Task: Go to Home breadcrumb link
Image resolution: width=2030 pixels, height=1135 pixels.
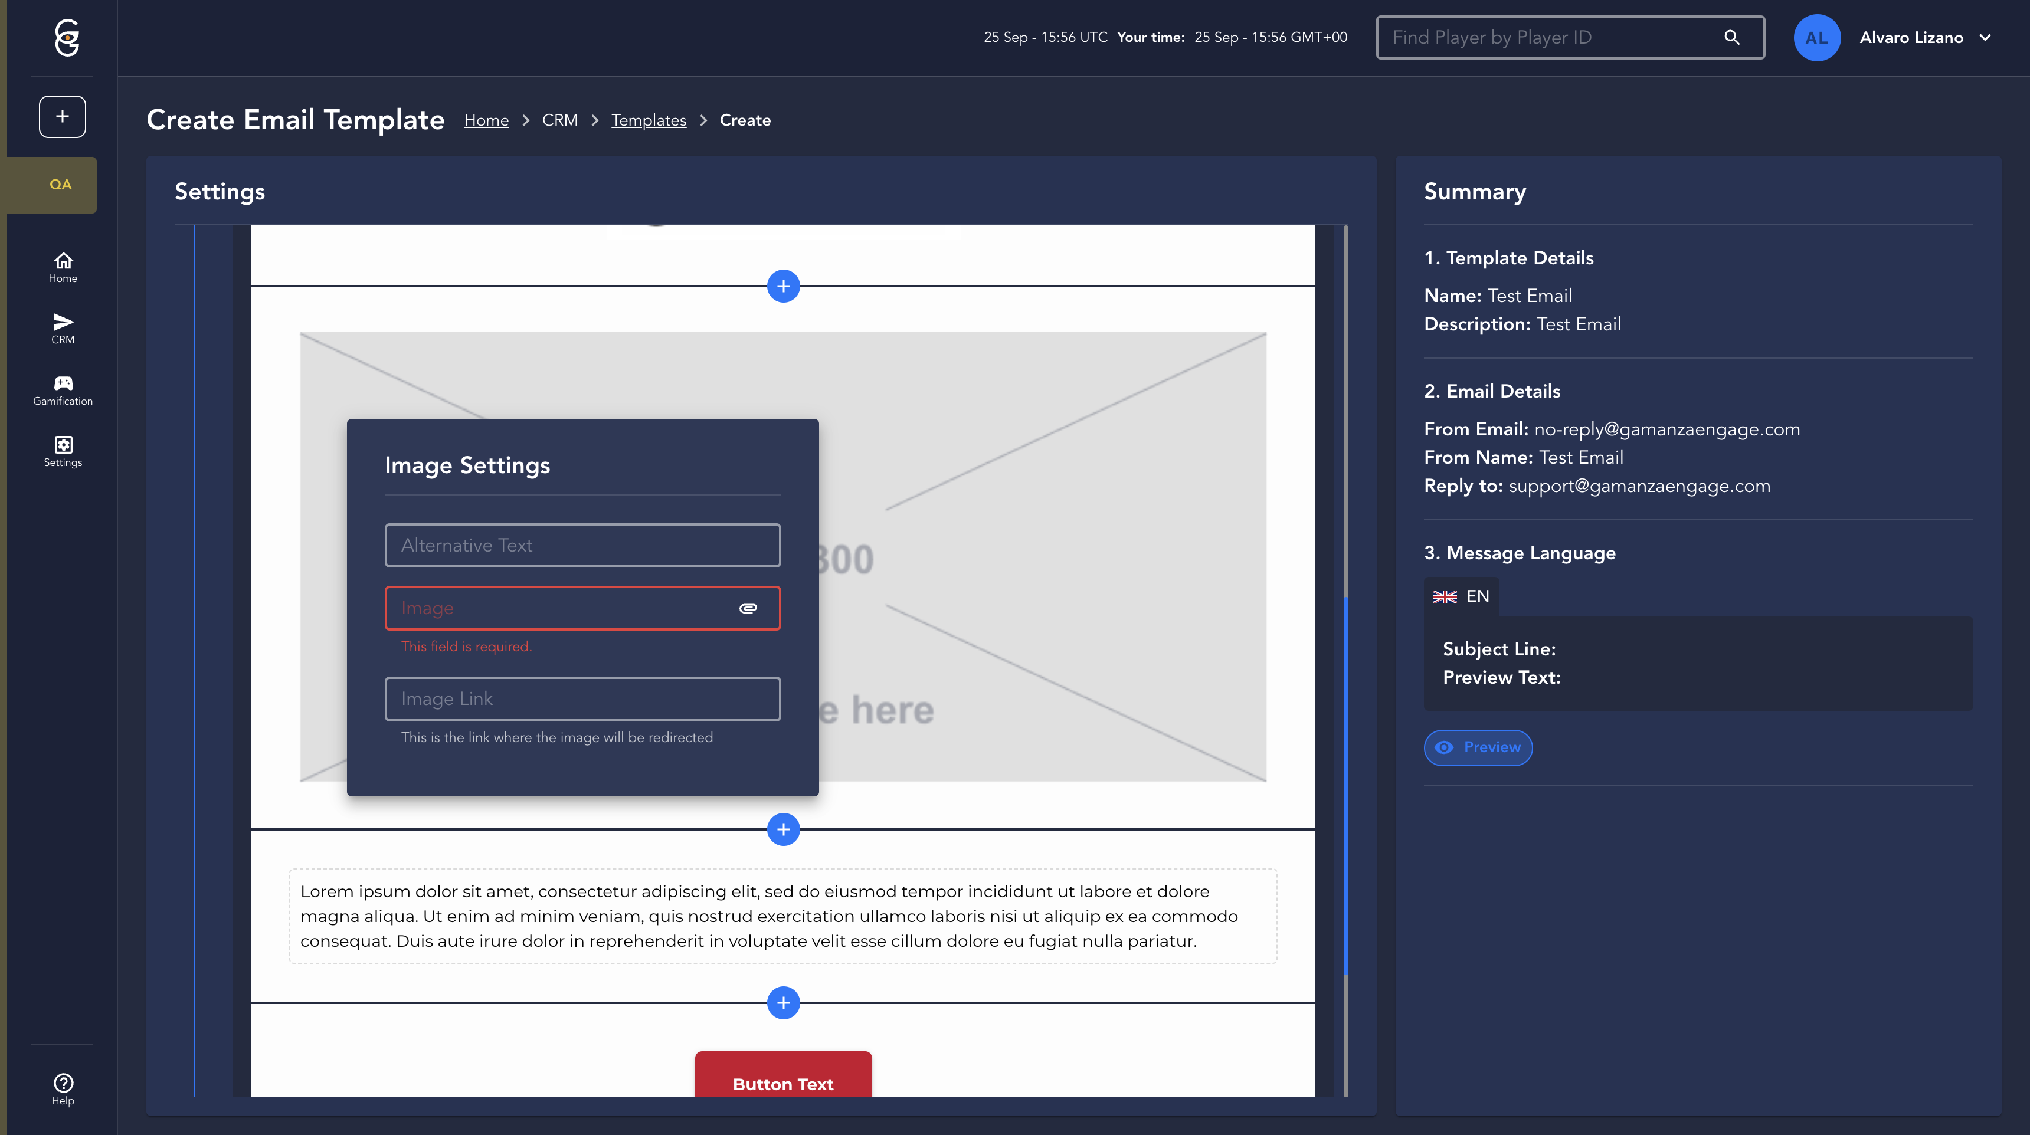Action: coord(486,120)
